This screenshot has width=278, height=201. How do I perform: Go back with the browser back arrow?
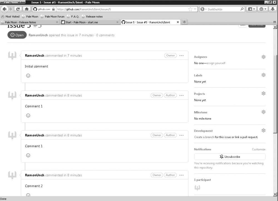point(4,9)
